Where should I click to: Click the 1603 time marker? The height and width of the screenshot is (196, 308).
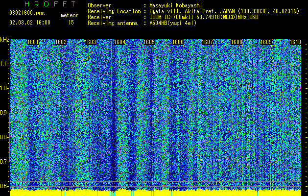[91, 42]
